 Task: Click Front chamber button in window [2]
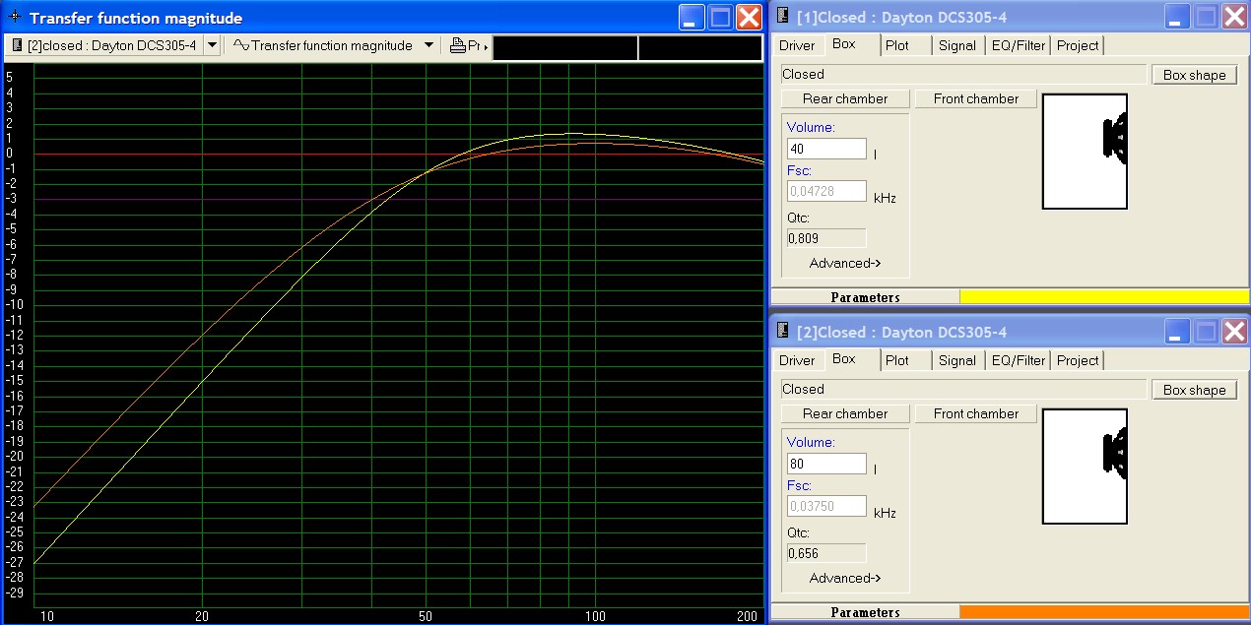coord(975,413)
